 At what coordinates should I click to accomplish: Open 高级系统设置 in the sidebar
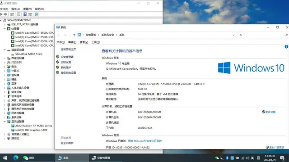click(68, 73)
